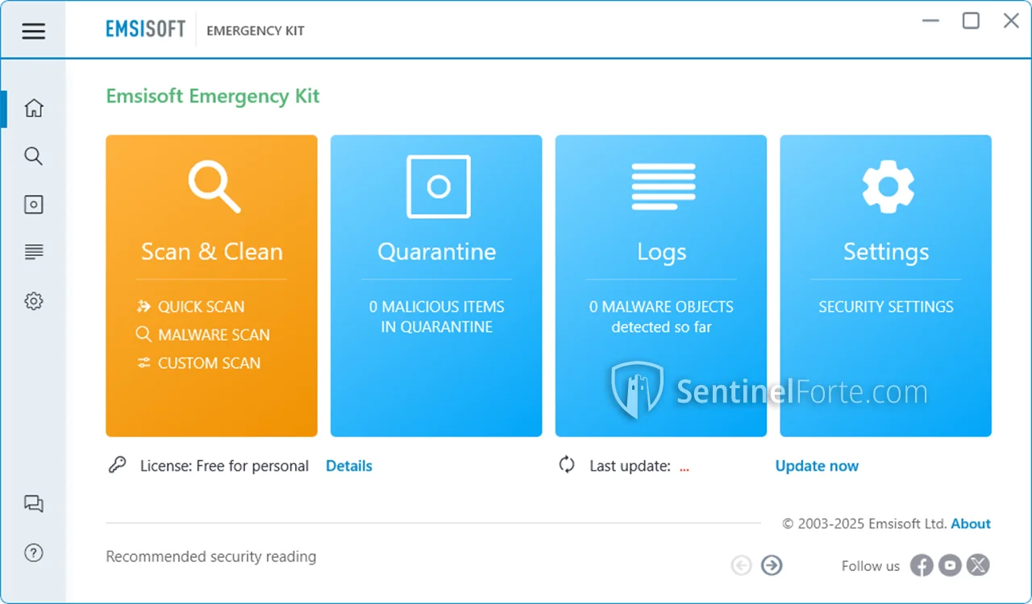Open Emsisoft Facebook page icon
Viewport: 1032px width, 604px height.
pos(922,565)
